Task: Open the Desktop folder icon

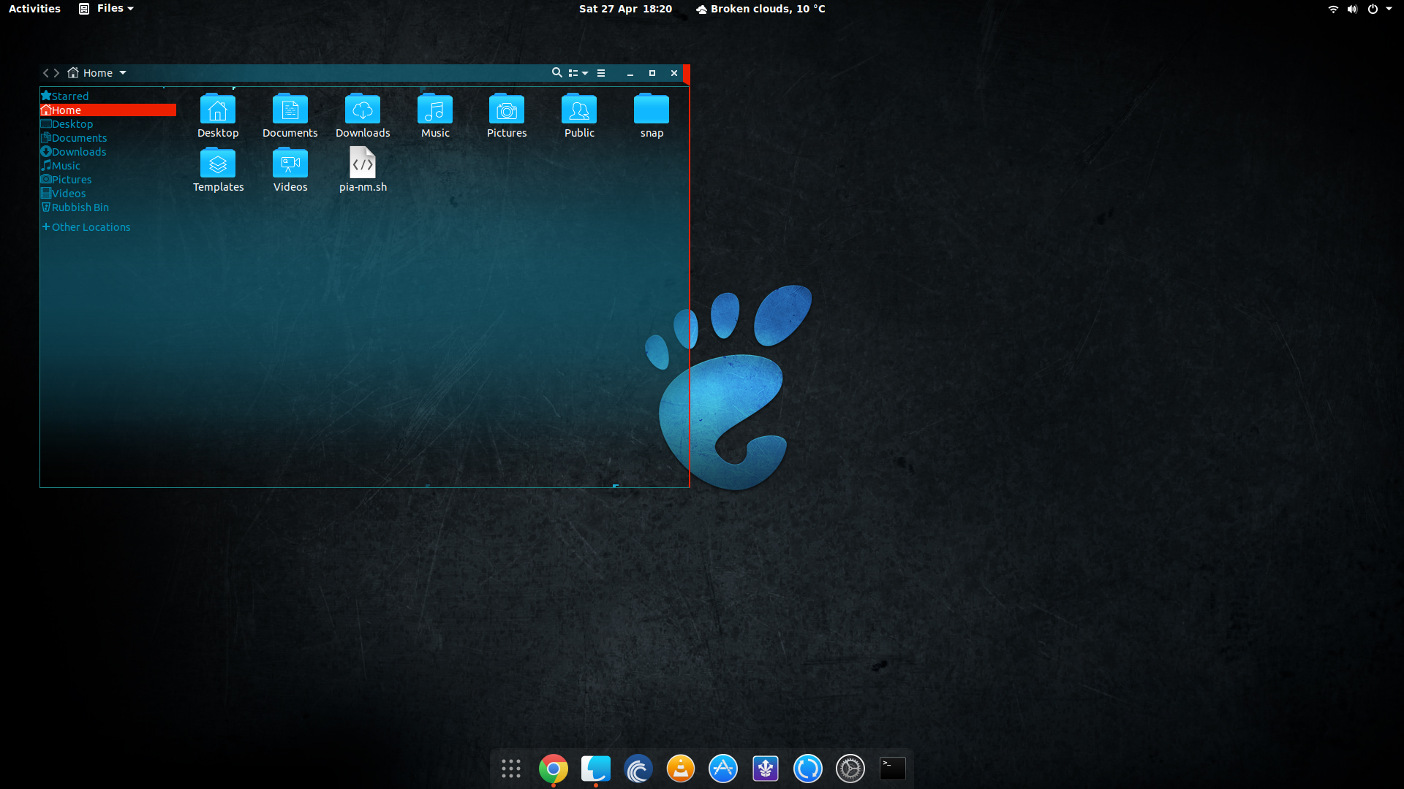Action: coord(218,110)
